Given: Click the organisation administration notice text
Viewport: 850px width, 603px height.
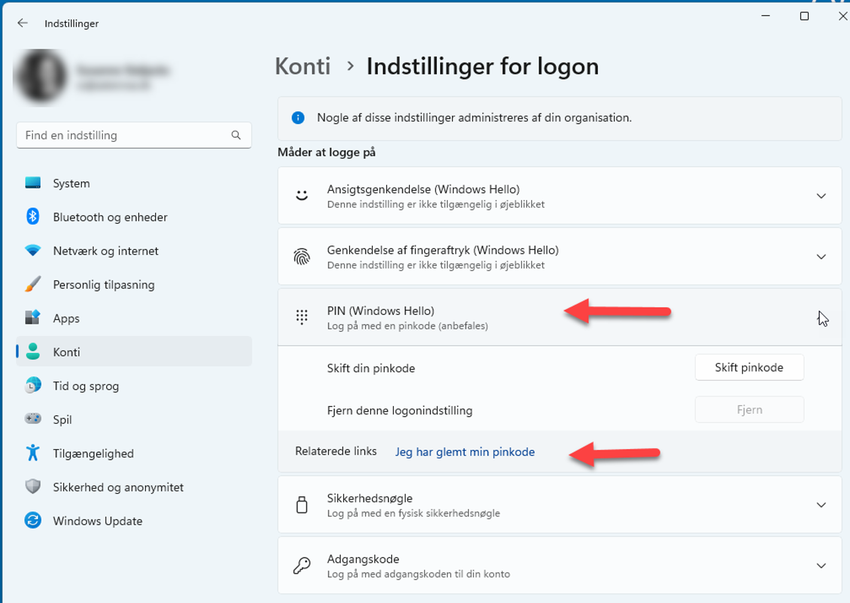Looking at the screenshot, I should [474, 118].
